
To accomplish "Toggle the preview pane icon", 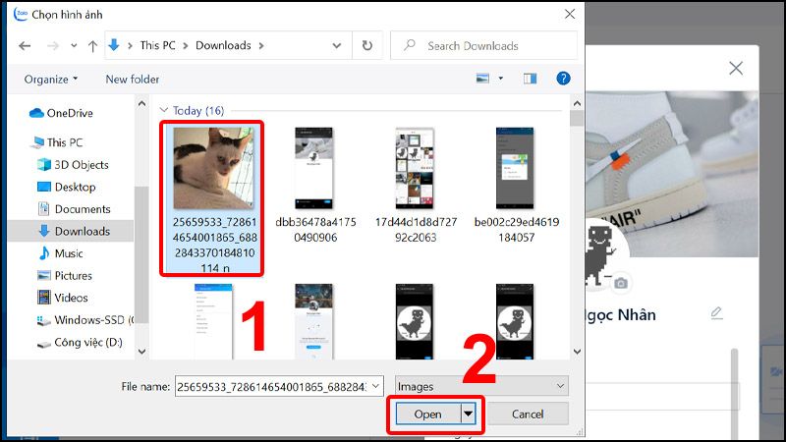I will [x=531, y=79].
